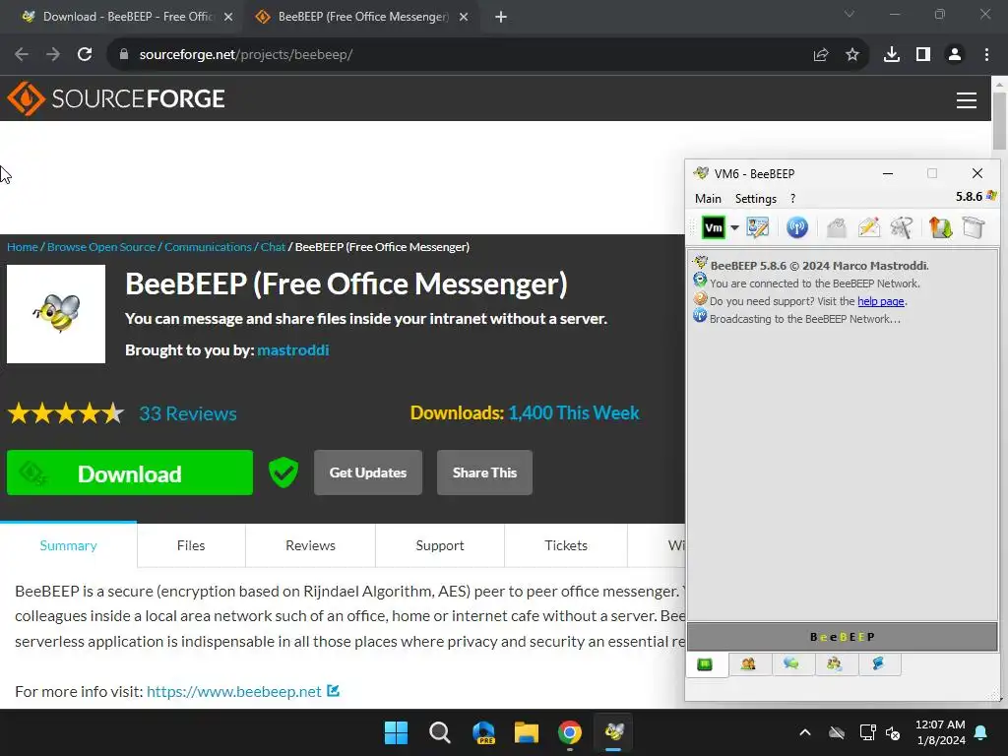The image size is (1008, 756).
Task: Click the group chat tools icon in BeeBEEP
Action: pos(902,227)
